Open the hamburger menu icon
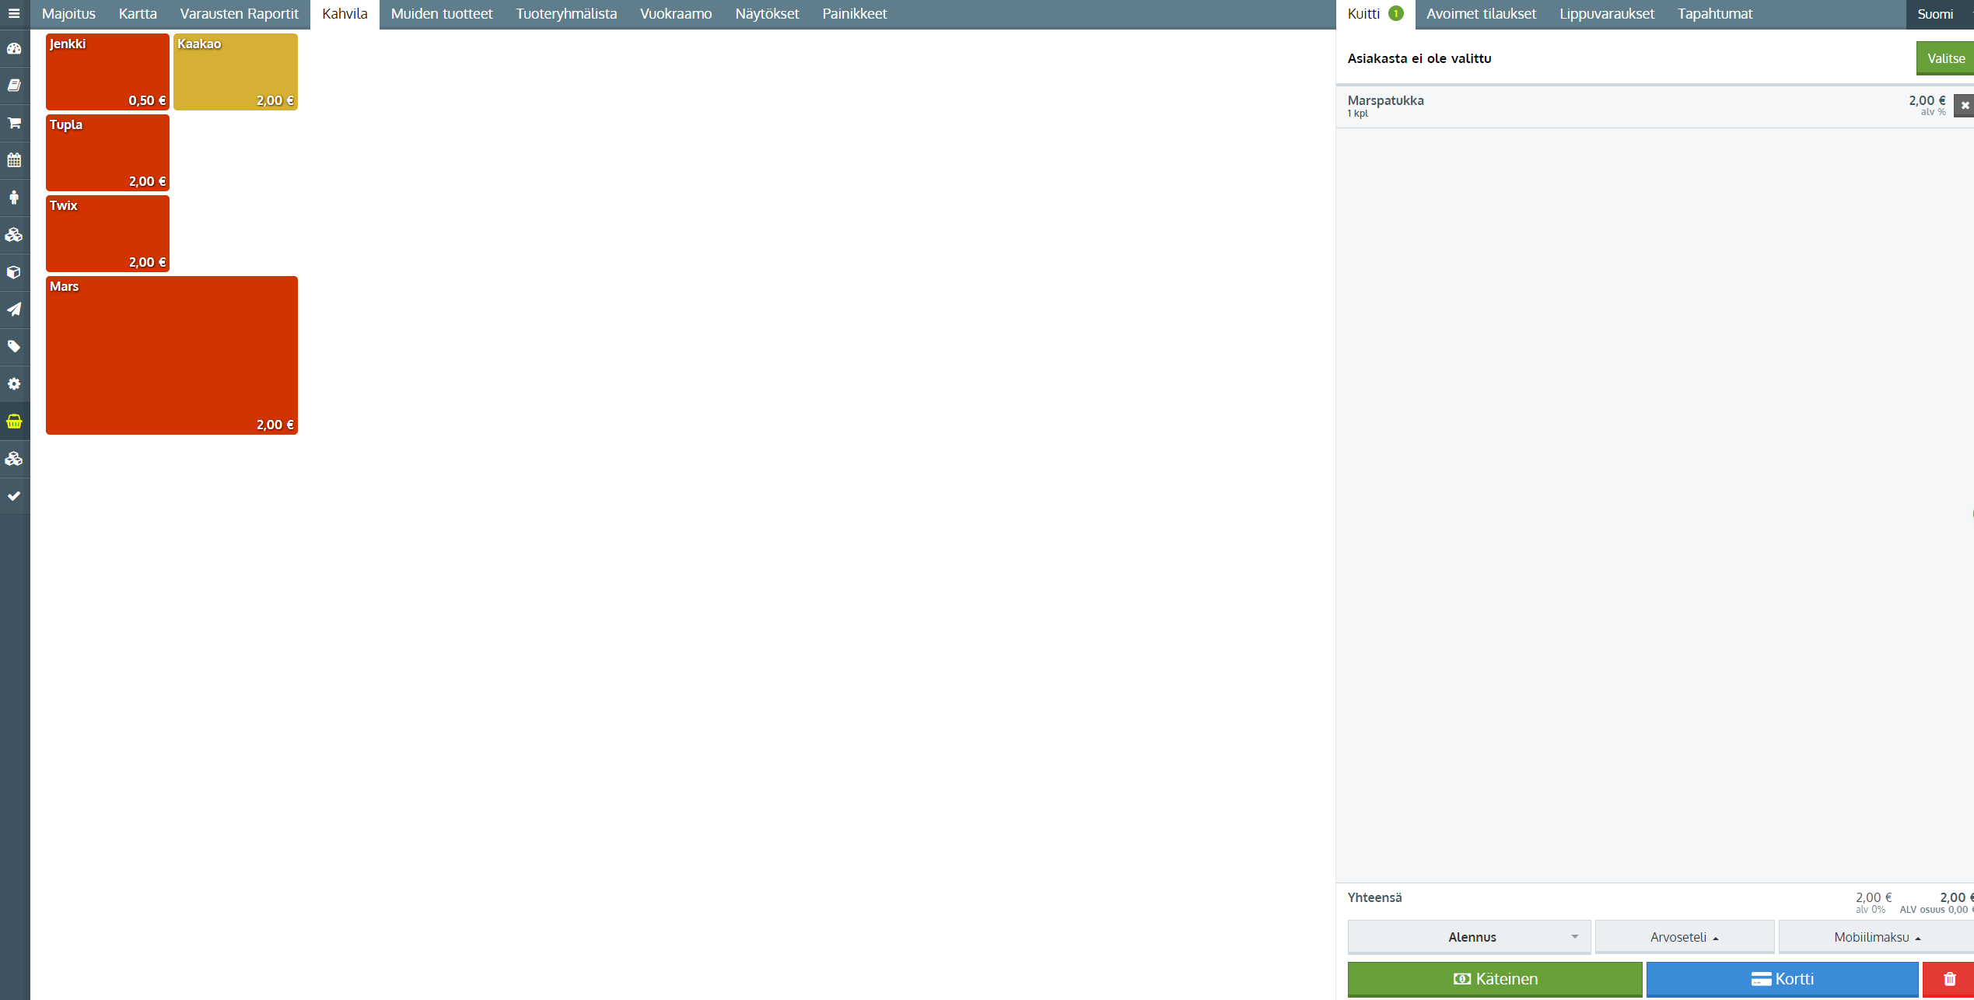This screenshot has width=1974, height=1000. [x=14, y=14]
